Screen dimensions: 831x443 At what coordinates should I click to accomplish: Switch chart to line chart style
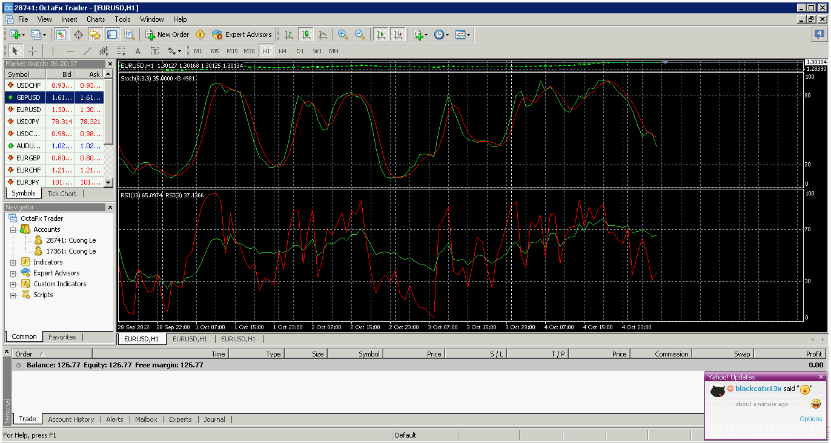coord(323,34)
